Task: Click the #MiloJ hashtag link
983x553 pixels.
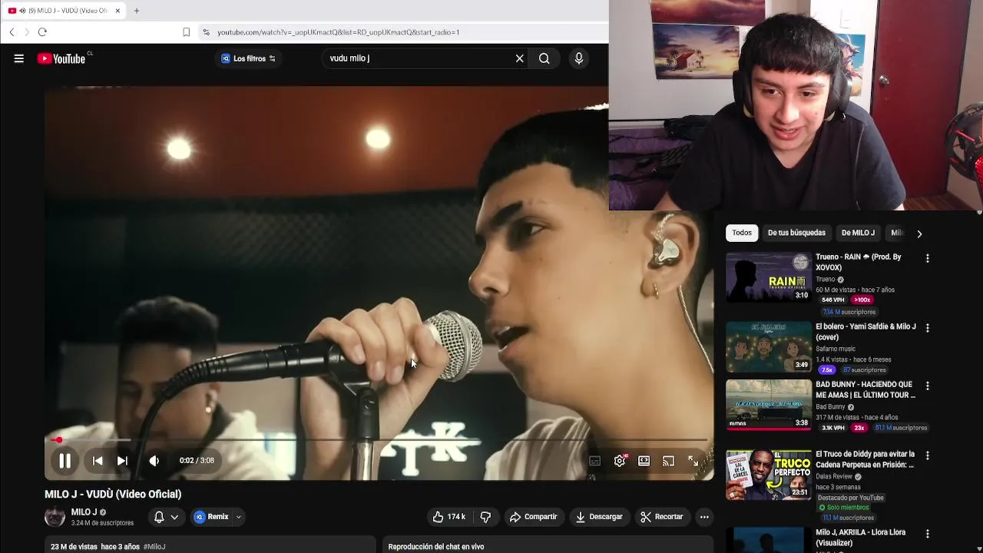Action: click(154, 547)
